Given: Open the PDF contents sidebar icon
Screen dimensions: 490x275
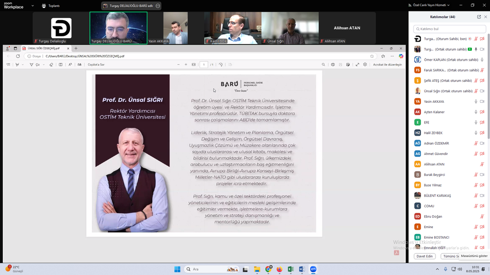Looking at the screenshot, I should pyautogui.click(x=9, y=65).
